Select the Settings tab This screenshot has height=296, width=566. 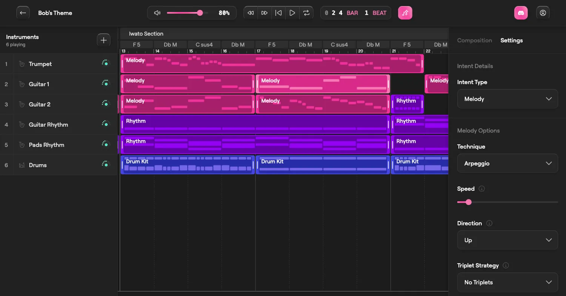point(511,40)
